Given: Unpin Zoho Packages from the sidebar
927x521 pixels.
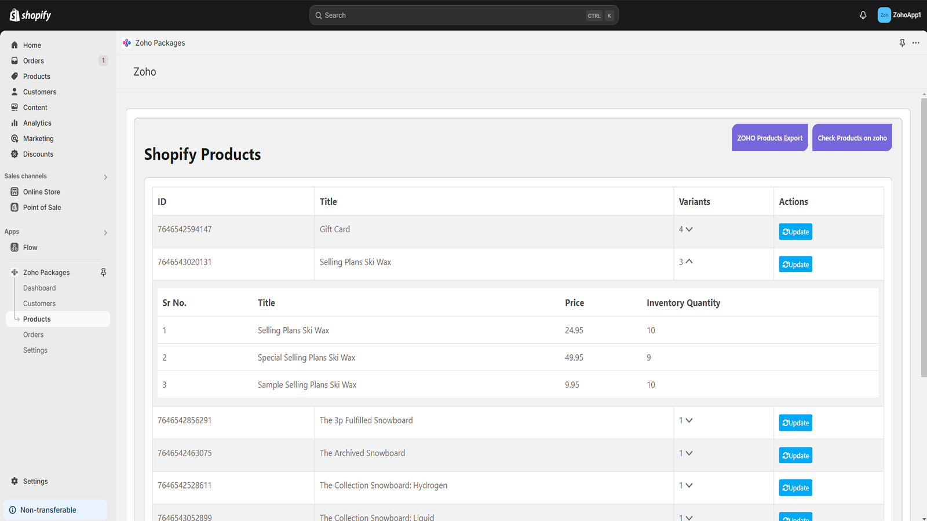Looking at the screenshot, I should (103, 272).
